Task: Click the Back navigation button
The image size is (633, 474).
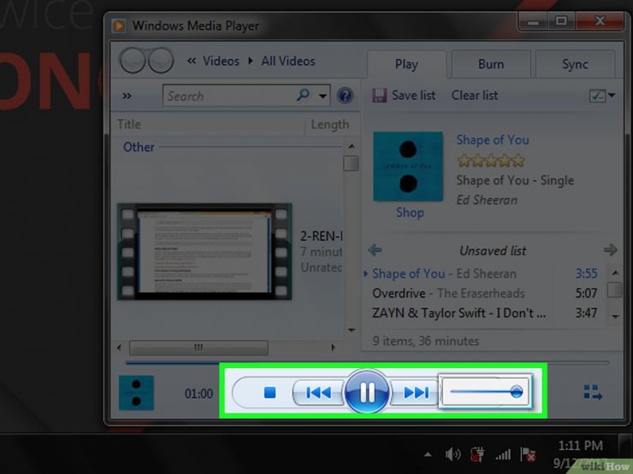Action: pos(133,61)
